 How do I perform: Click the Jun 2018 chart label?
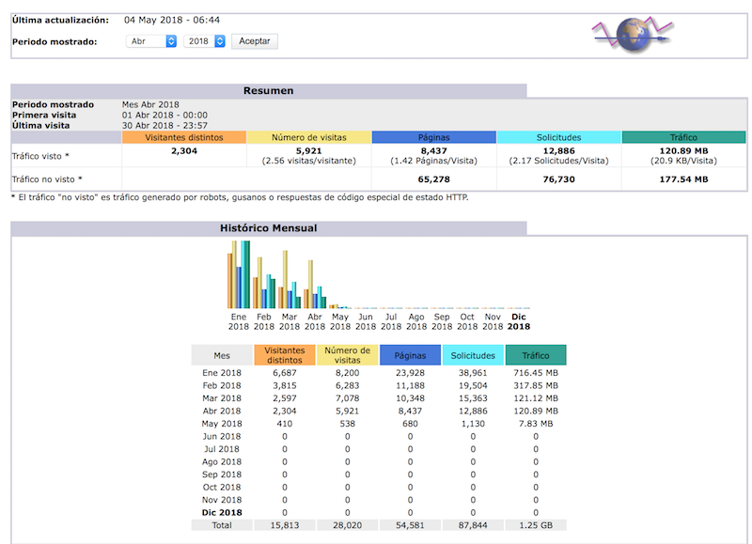pos(366,321)
